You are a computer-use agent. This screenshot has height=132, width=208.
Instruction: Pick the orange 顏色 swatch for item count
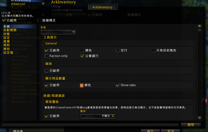pyautogui.click(x=82, y=85)
